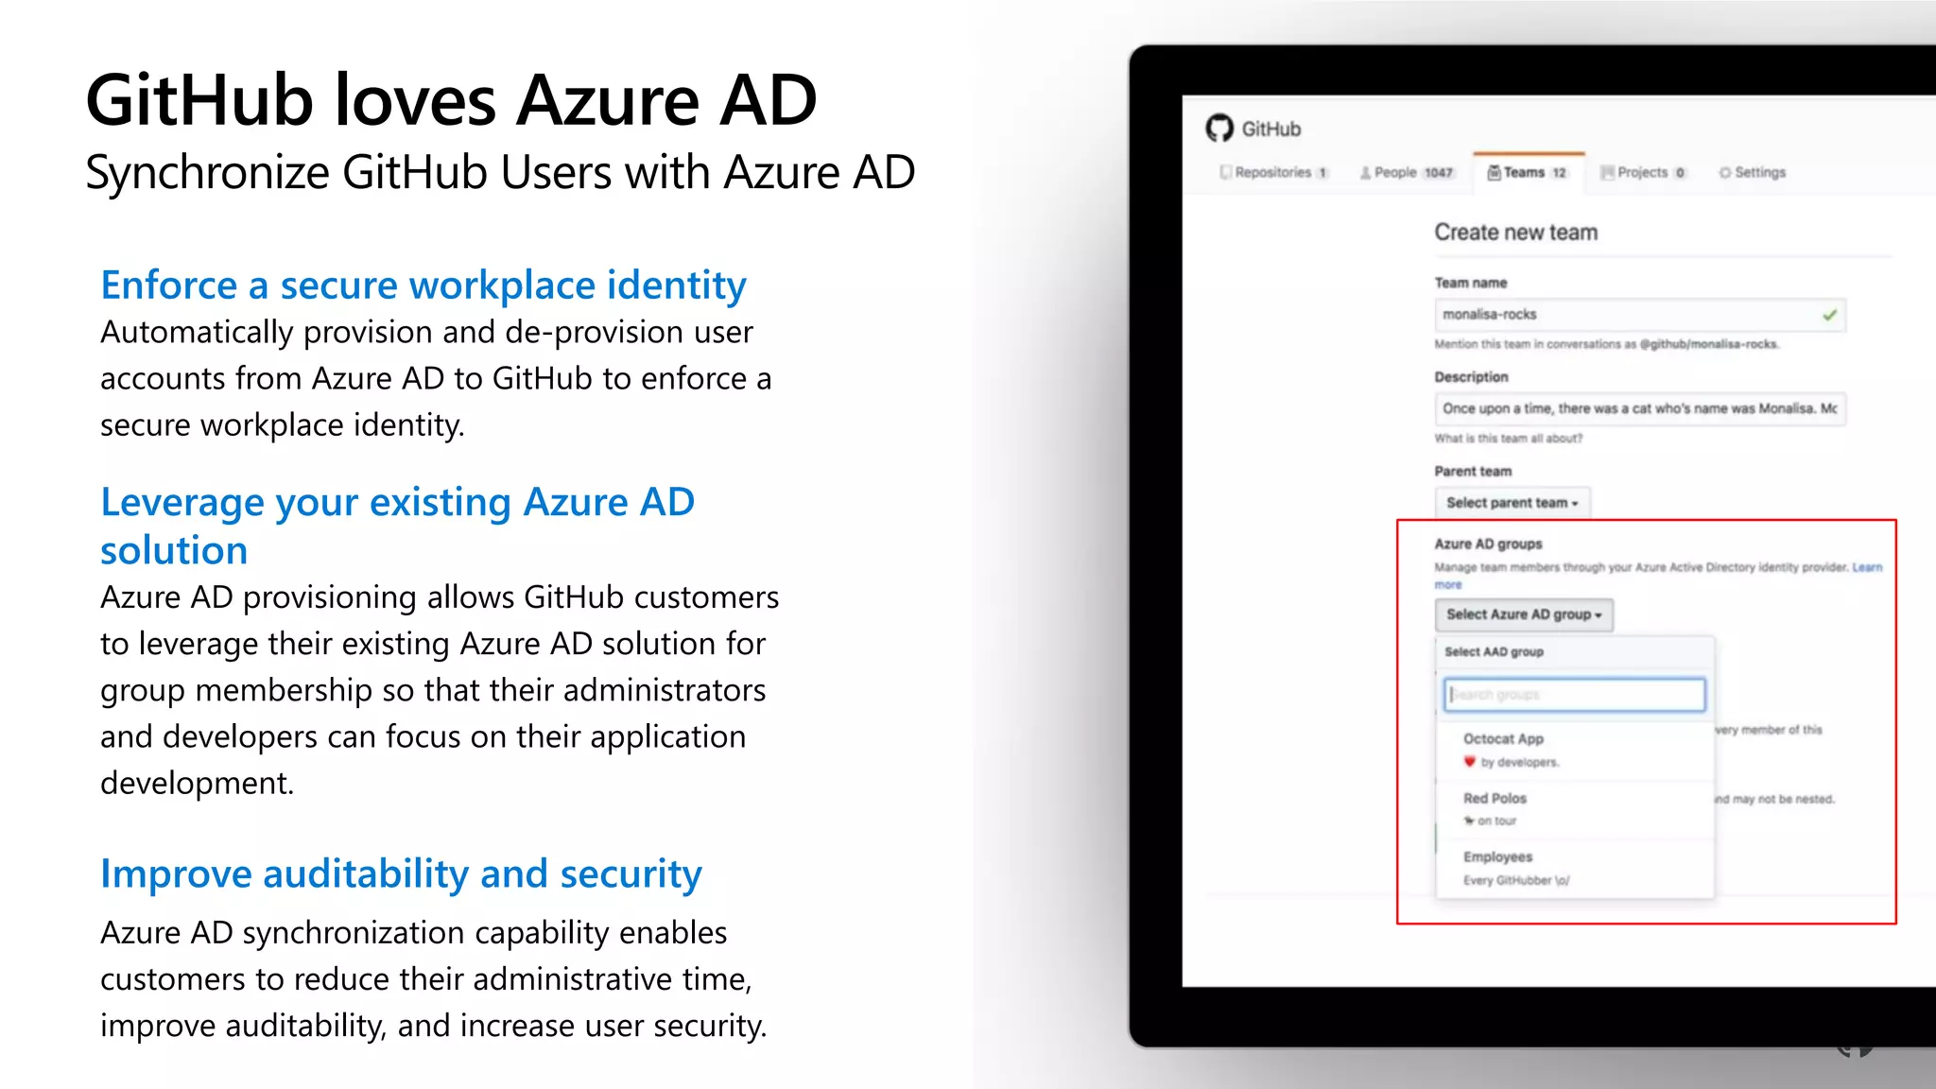Open the Select parent team dropdown
Viewport: 1936px width, 1089px height.
(1512, 503)
